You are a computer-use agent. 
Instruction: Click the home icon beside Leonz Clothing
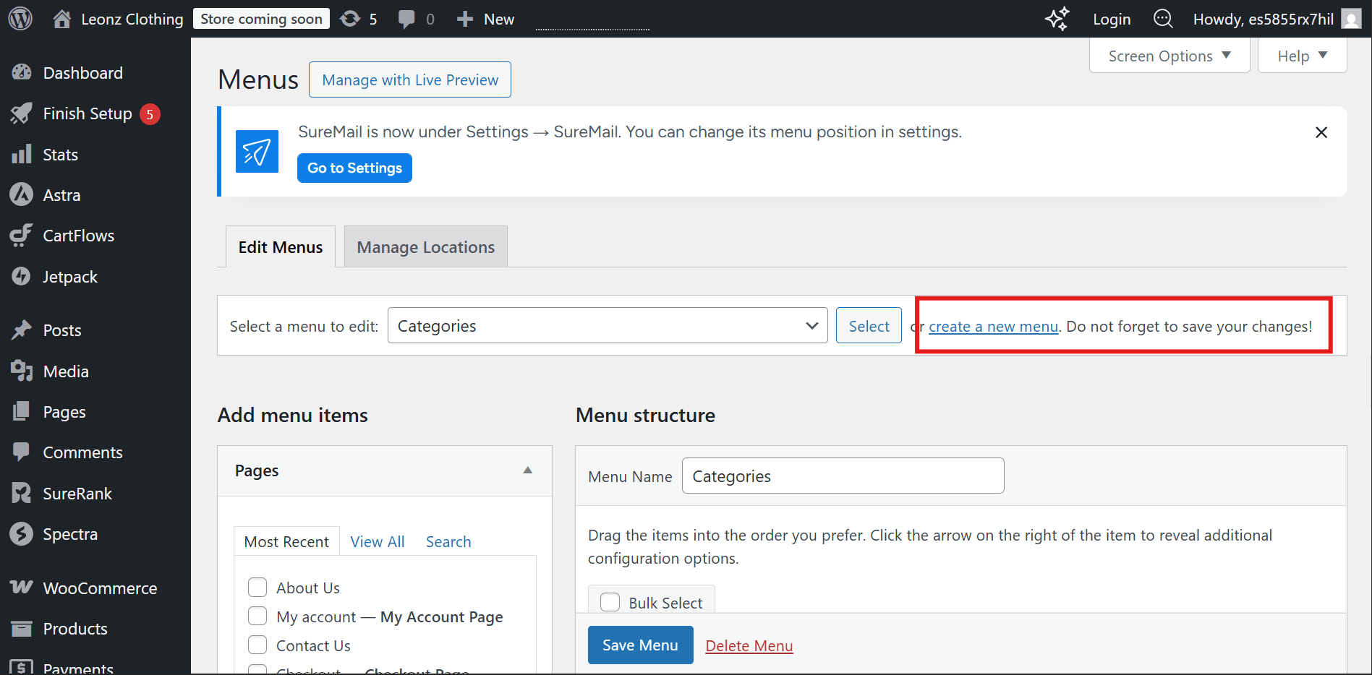[62, 19]
